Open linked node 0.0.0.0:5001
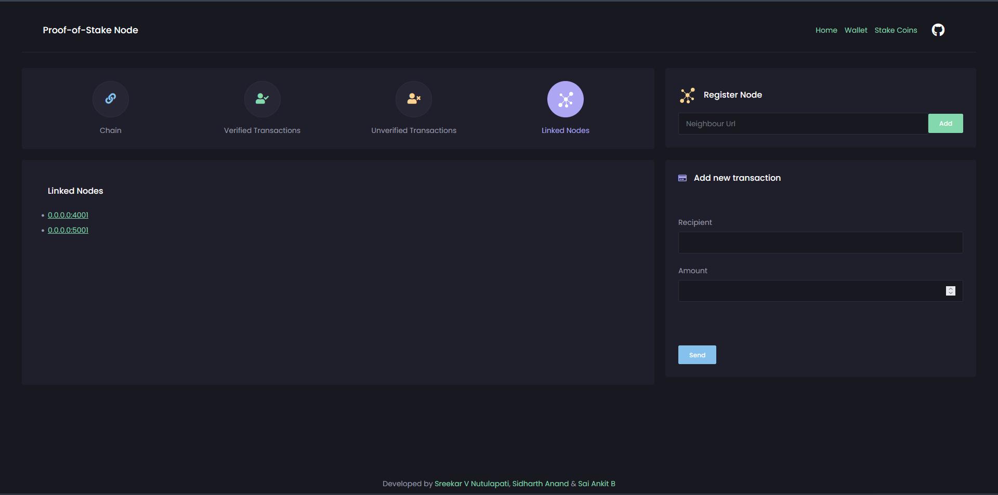The width and height of the screenshot is (998, 495). coord(68,230)
